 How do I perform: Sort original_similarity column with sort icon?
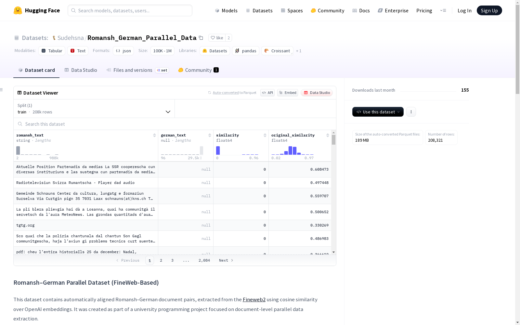(x=328, y=135)
